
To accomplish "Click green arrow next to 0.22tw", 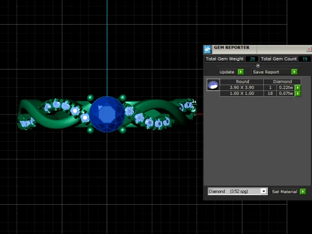I will click(298, 88).
